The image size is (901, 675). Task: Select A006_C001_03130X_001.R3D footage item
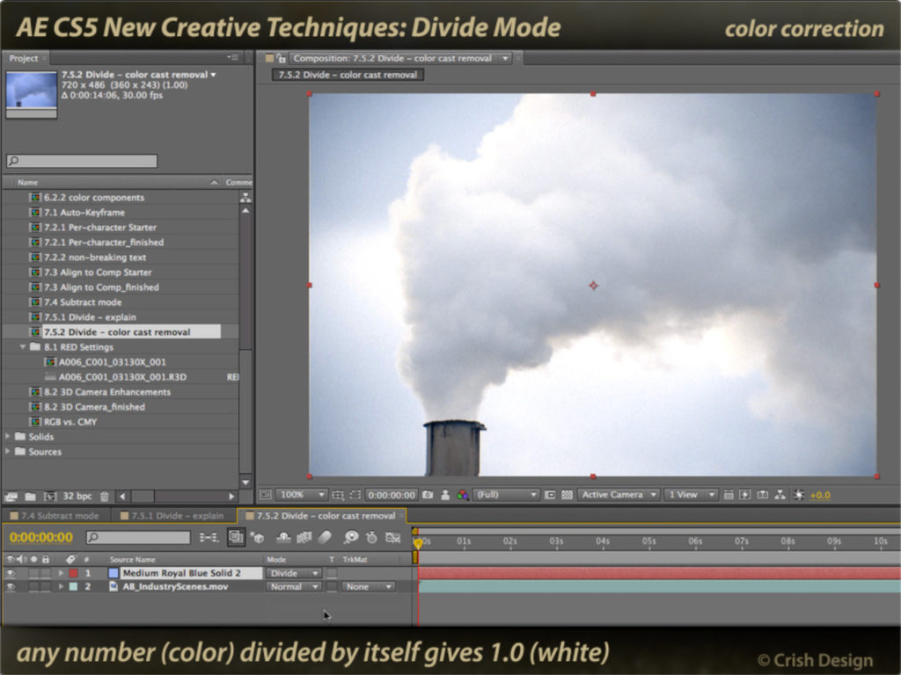(121, 377)
